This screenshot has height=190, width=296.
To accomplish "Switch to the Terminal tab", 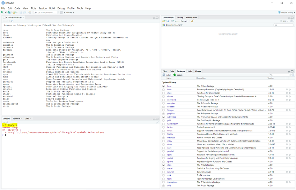I will (16, 119).
